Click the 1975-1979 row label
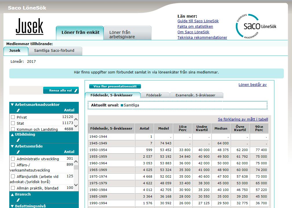292x208 pixels. pos(98,183)
